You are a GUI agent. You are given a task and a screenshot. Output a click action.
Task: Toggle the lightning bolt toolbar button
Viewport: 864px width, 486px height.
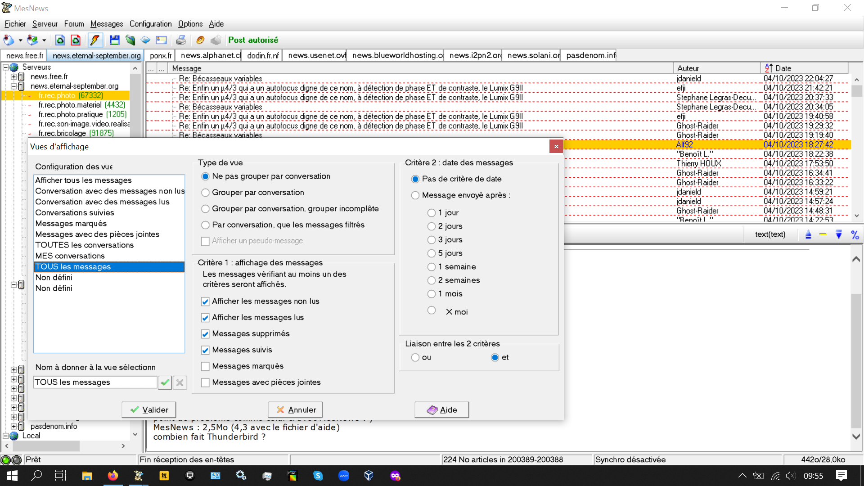(95, 40)
